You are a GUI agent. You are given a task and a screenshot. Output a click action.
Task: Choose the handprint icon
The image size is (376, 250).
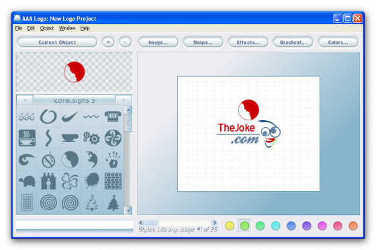click(113, 159)
